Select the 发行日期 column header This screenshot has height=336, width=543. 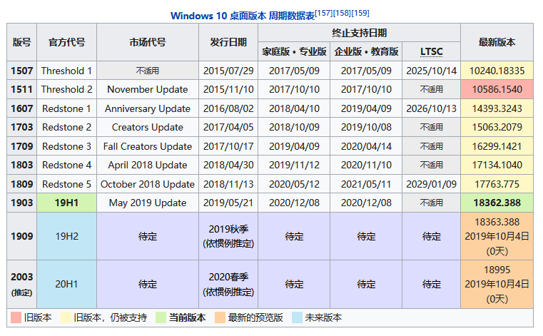tap(228, 42)
